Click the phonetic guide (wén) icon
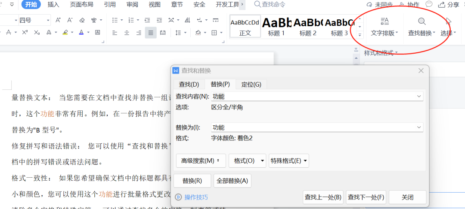Viewport: 465px width, 209px height. 94,20
